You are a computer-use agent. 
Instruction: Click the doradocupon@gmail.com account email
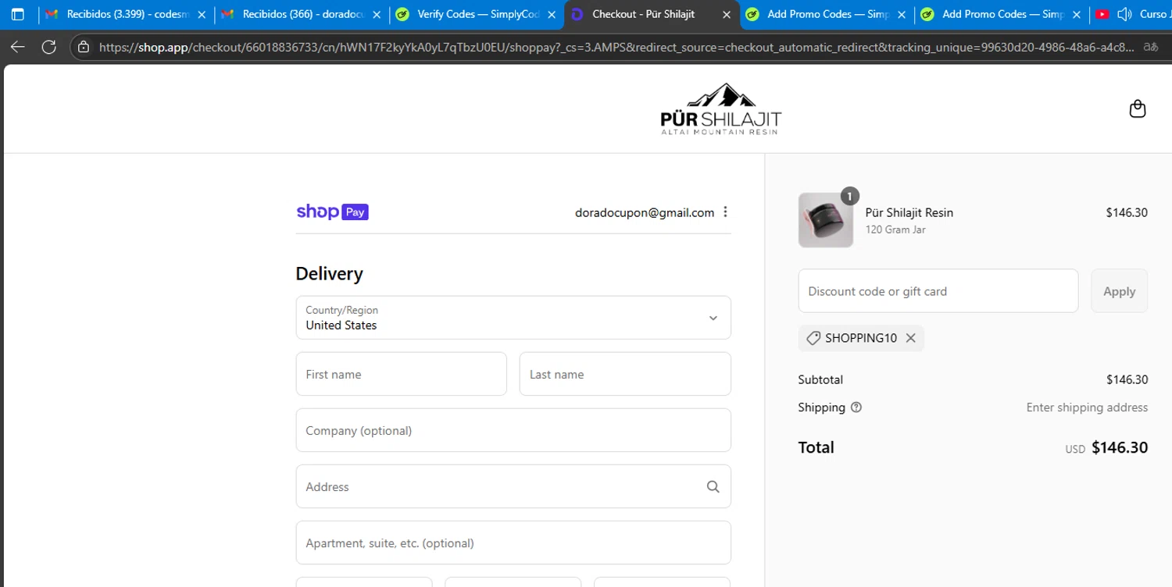[x=645, y=212]
